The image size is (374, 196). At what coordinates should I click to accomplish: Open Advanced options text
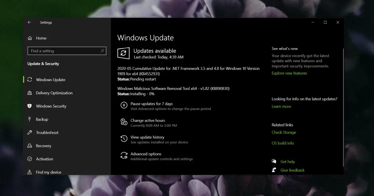coord(146,154)
